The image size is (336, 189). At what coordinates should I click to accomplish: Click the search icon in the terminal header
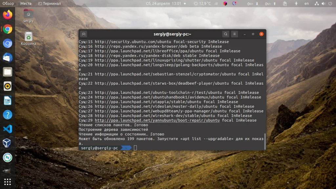[225, 34]
